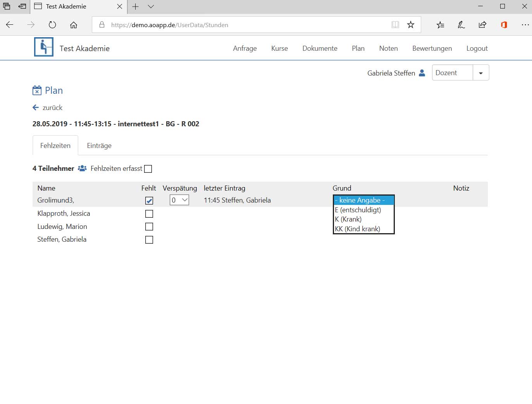Refresh the page with the reload icon
This screenshot has height=404, width=532.
click(x=52, y=25)
